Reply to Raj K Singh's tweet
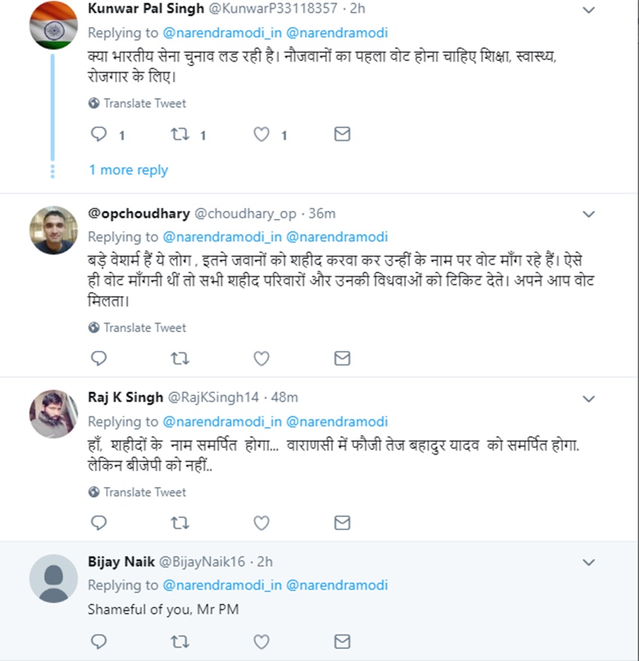 pyautogui.click(x=98, y=522)
